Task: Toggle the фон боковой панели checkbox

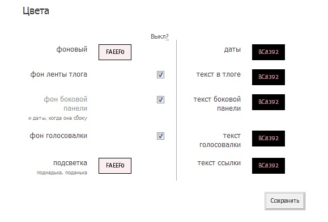Action: (160, 99)
